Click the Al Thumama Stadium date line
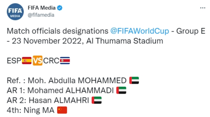 pyautogui.click(x=85, y=41)
